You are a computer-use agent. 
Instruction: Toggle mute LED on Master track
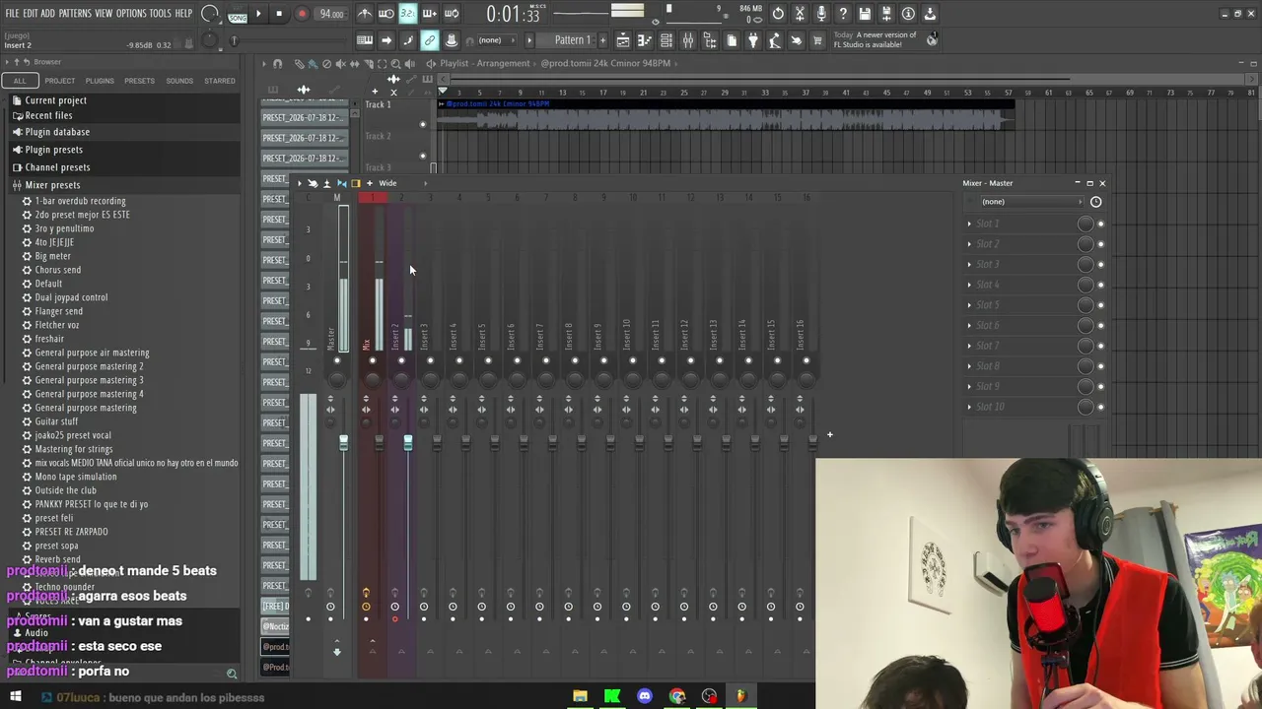(336, 360)
